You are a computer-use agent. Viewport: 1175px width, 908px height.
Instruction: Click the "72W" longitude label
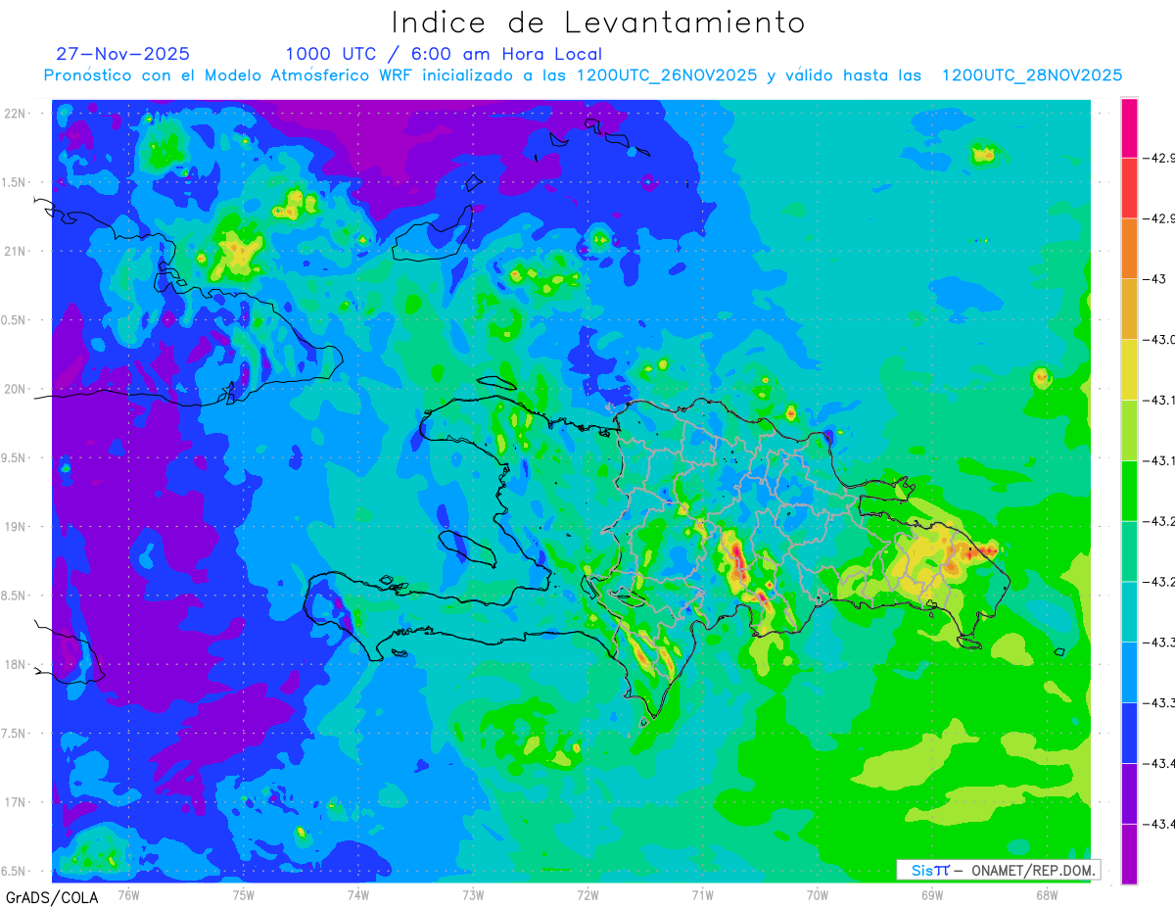click(587, 894)
